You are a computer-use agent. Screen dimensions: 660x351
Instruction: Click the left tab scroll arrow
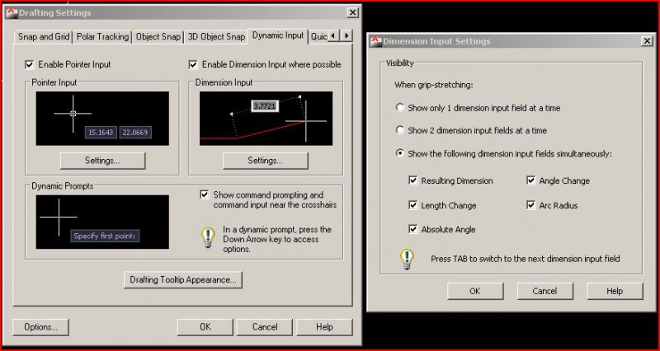333,35
